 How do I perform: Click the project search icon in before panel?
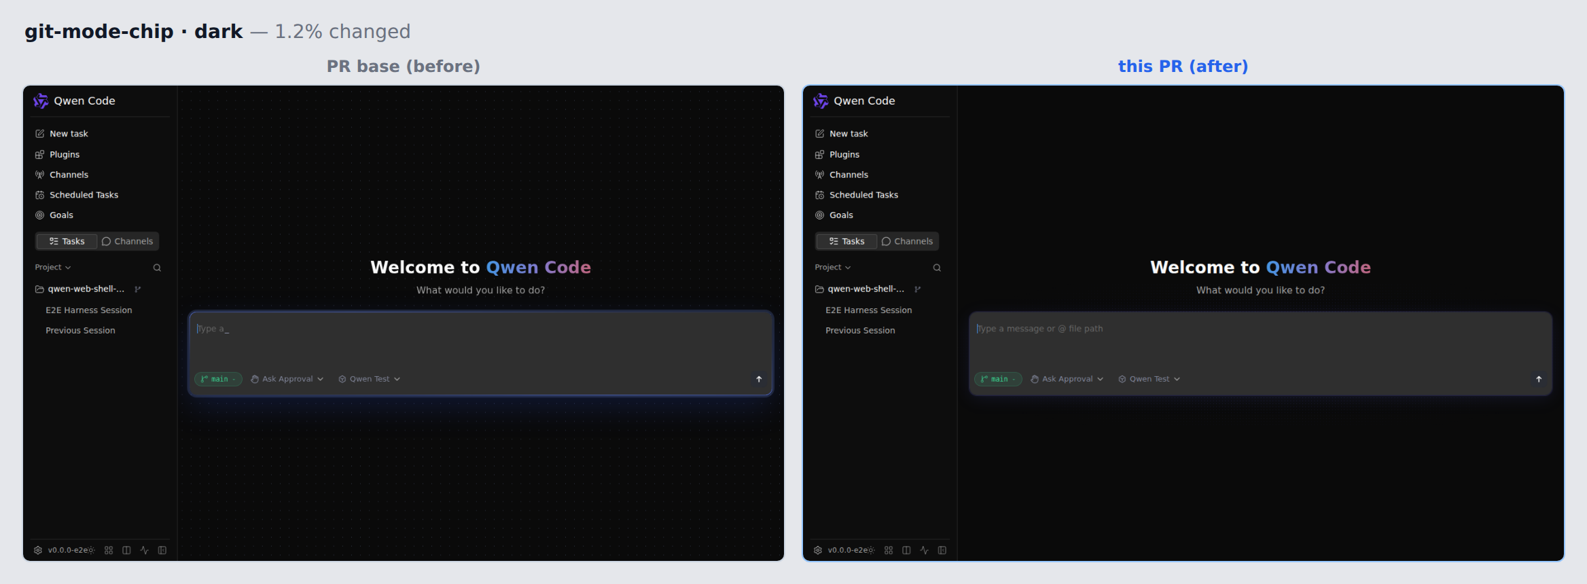click(157, 268)
